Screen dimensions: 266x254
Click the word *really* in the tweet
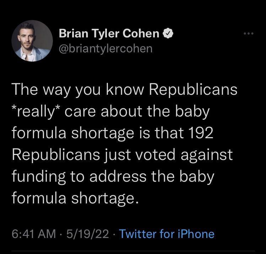[36, 112]
